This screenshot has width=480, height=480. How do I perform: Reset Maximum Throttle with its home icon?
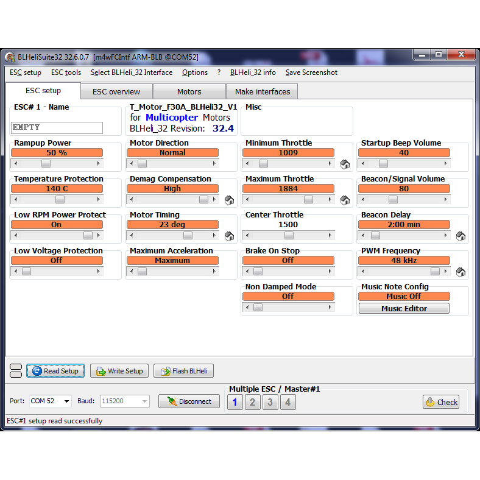pos(345,200)
